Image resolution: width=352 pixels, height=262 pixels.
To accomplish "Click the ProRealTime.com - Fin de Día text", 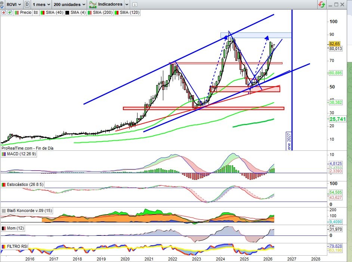I will coord(27,148).
